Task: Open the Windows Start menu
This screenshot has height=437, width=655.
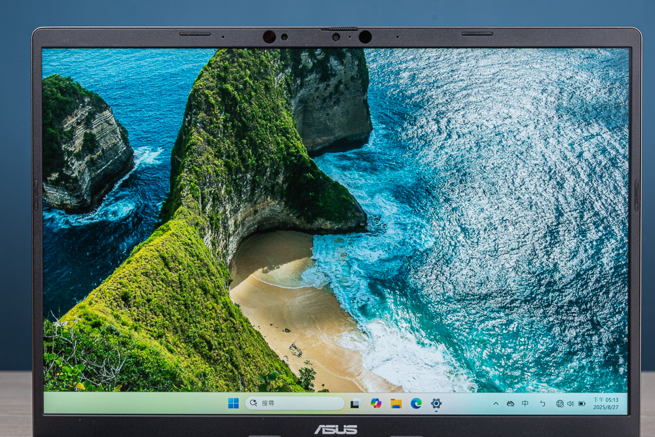Action: [233, 403]
